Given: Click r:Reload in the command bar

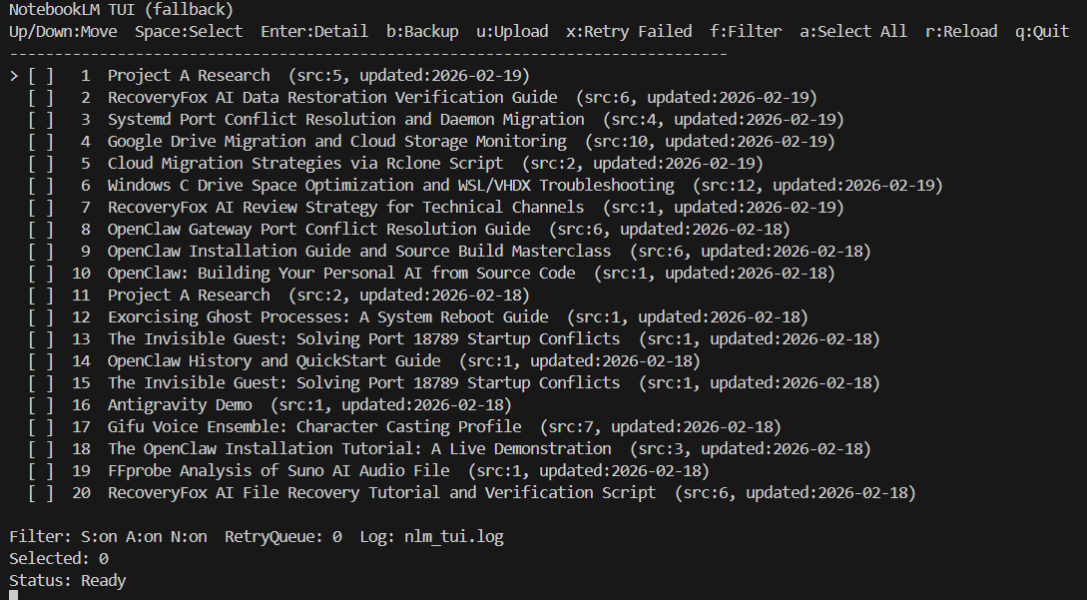Looking at the screenshot, I should 961,32.
